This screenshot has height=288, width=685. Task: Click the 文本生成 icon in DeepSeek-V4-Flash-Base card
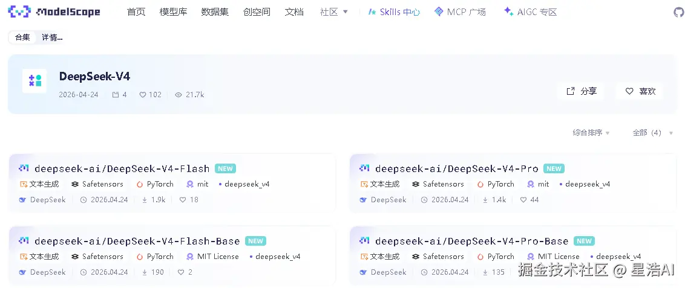point(23,257)
